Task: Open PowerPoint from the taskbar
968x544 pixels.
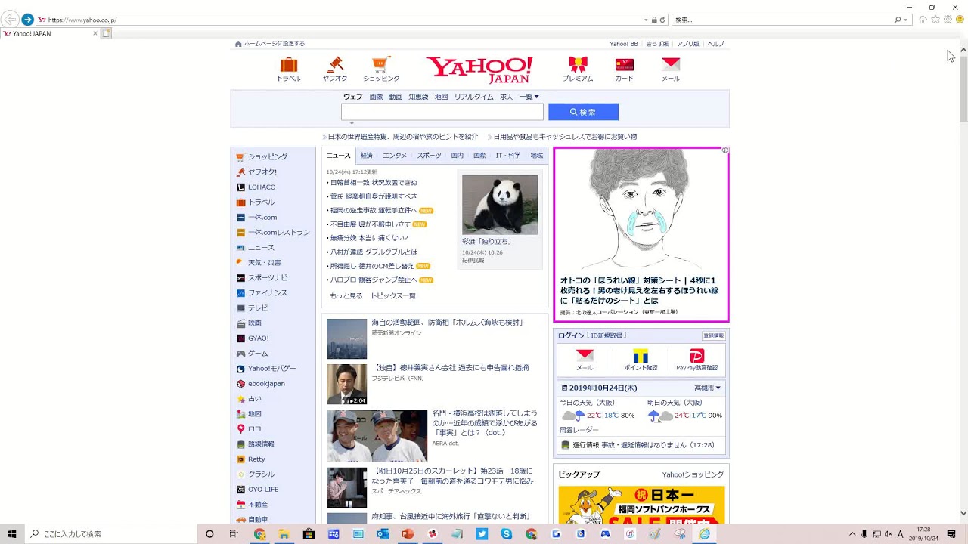Action: coord(408,534)
